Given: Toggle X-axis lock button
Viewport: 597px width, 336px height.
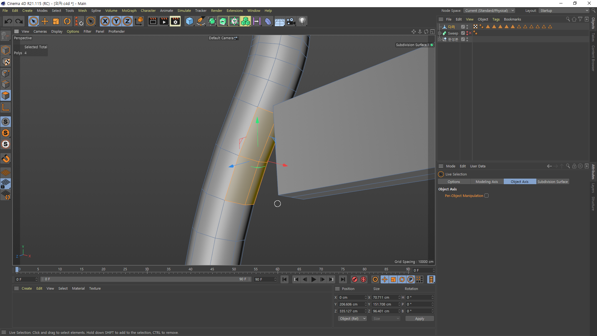Looking at the screenshot, I should pos(105,21).
